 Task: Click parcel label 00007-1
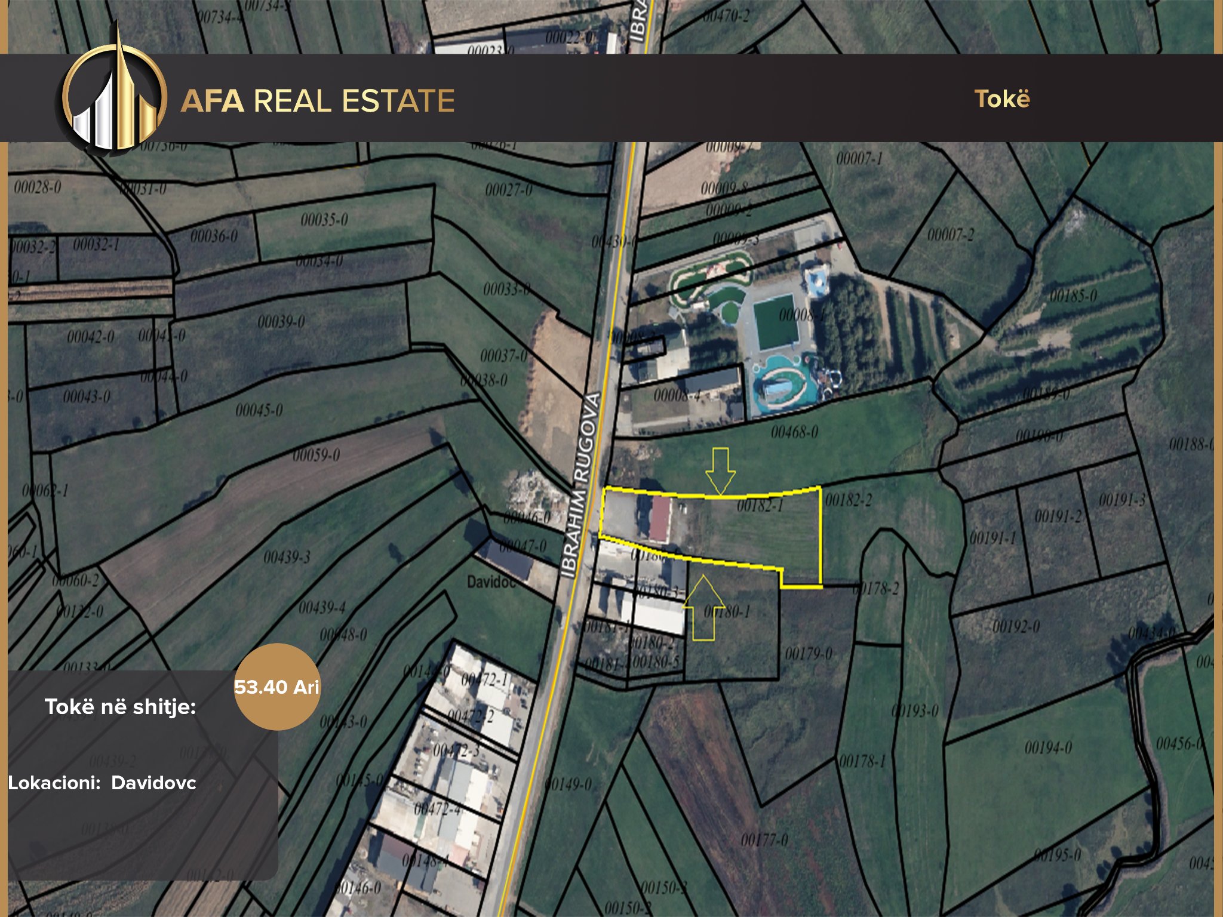click(859, 158)
